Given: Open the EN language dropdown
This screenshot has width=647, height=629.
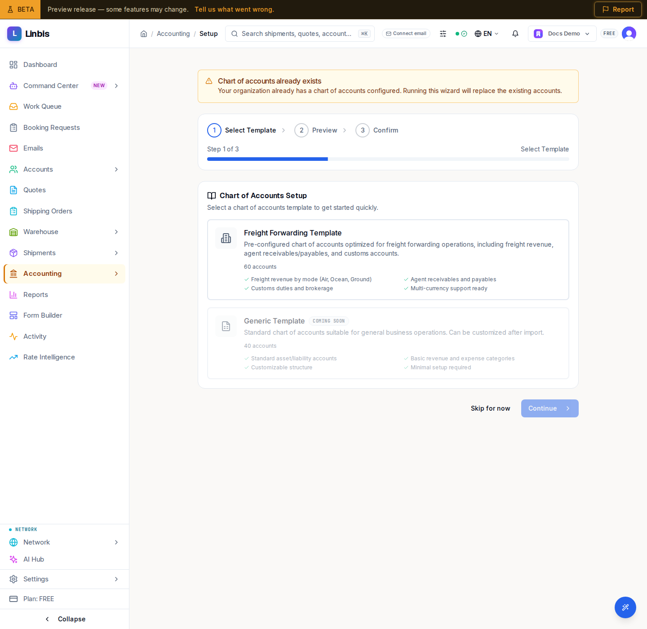Looking at the screenshot, I should (x=487, y=34).
